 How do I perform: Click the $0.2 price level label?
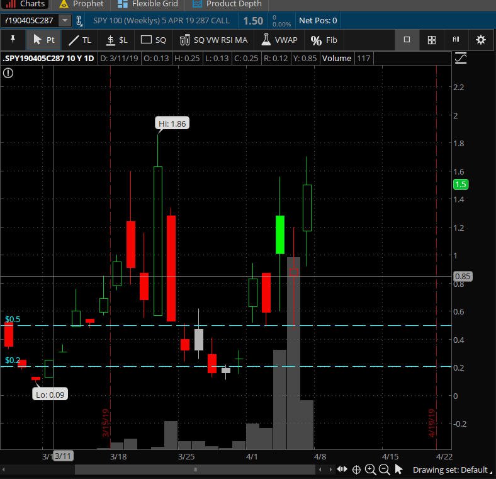coord(13,361)
